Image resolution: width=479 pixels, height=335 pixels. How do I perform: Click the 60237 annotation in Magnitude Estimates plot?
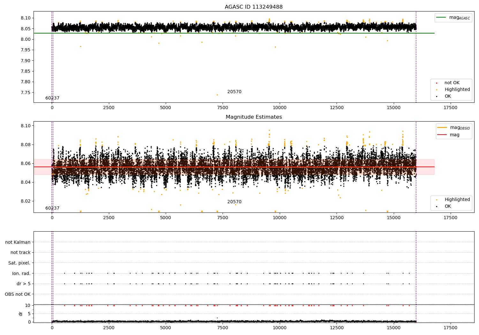click(x=52, y=208)
